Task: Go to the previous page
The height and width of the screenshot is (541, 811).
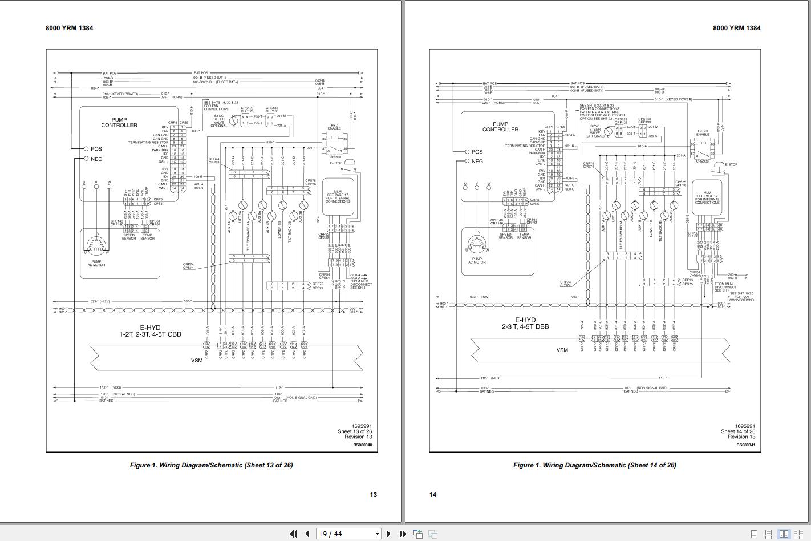Action: pos(307,534)
